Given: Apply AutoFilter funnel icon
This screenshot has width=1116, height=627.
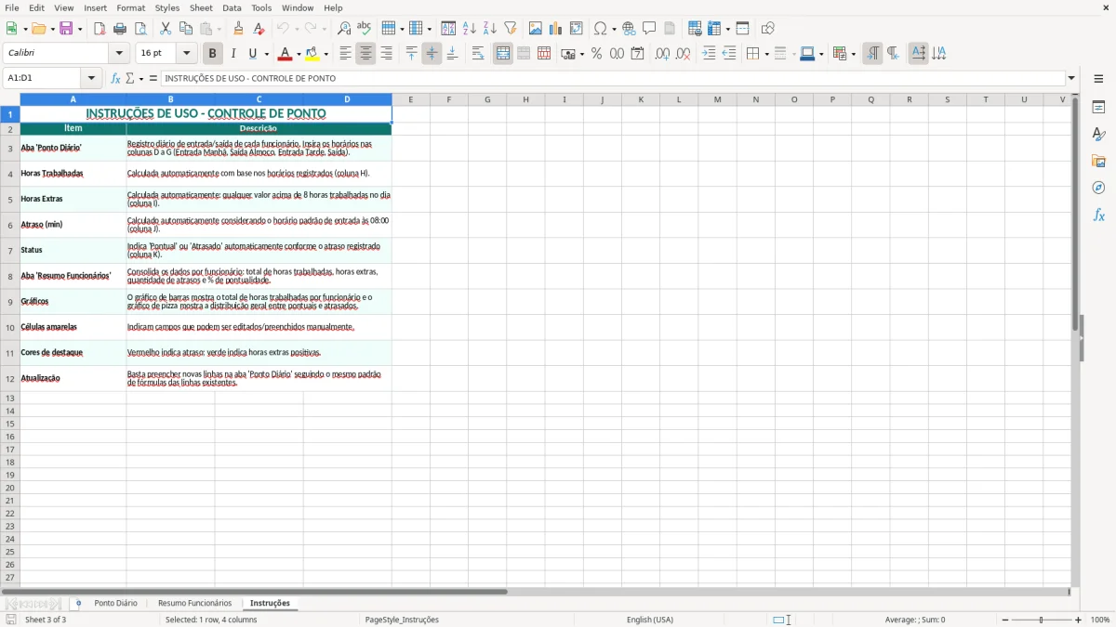Looking at the screenshot, I should point(511,29).
